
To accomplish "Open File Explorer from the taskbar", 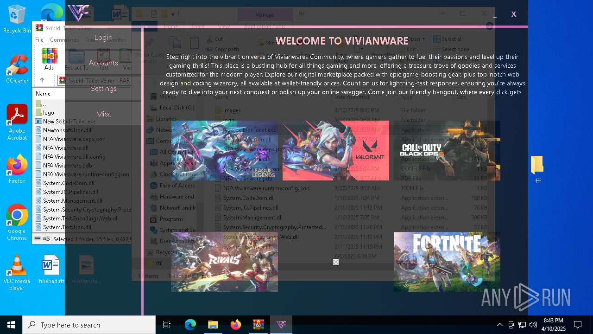I will [213, 325].
